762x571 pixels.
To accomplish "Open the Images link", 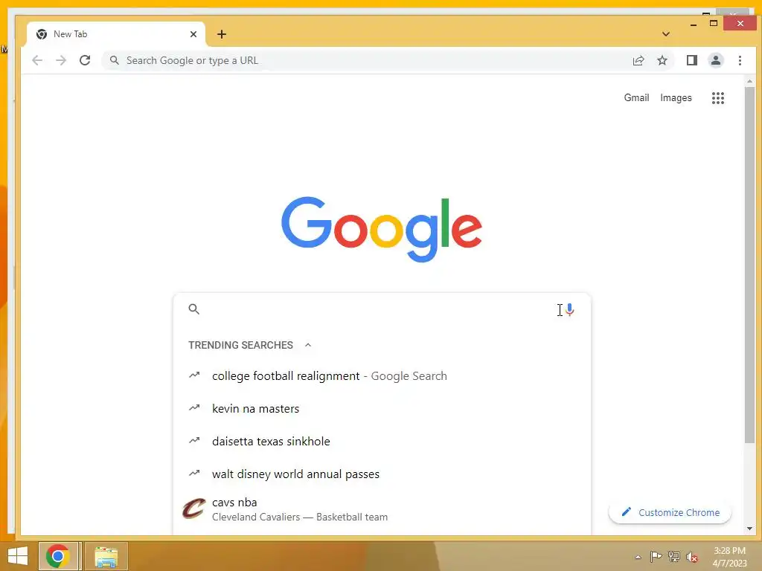I will pyautogui.click(x=676, y=97).
